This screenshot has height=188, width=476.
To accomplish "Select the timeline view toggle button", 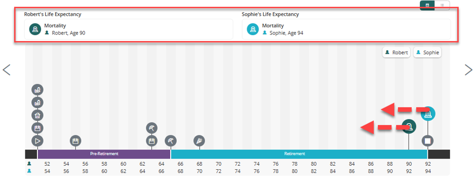I will [427, 5].
